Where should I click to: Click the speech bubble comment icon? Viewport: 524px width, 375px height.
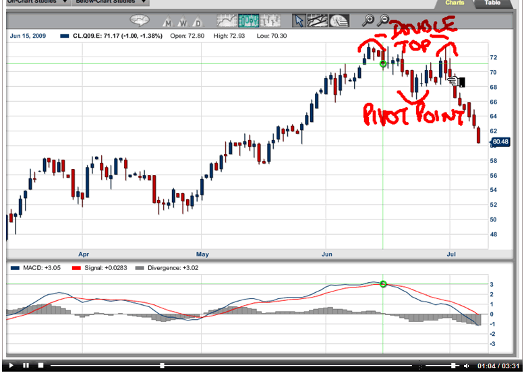tap(140, 20)
